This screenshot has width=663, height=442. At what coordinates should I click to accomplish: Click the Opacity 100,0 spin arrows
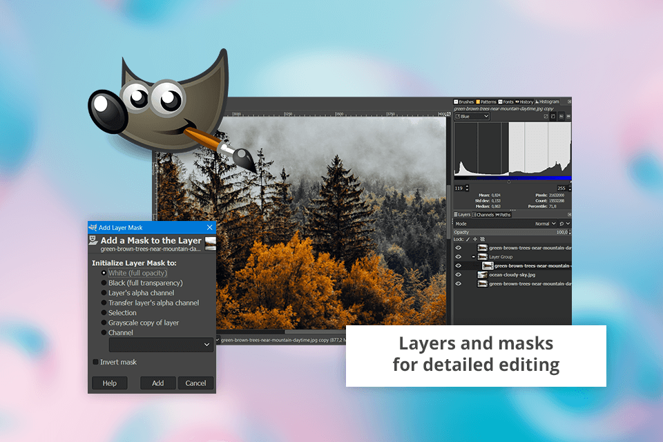point(570,232)
